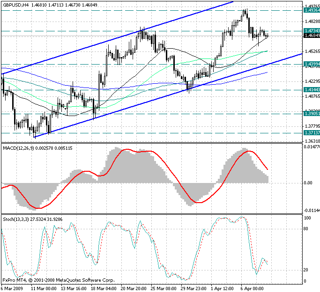Click the 25 Mar 08:00 time label

pyautogui.click(x=164, y=289)
